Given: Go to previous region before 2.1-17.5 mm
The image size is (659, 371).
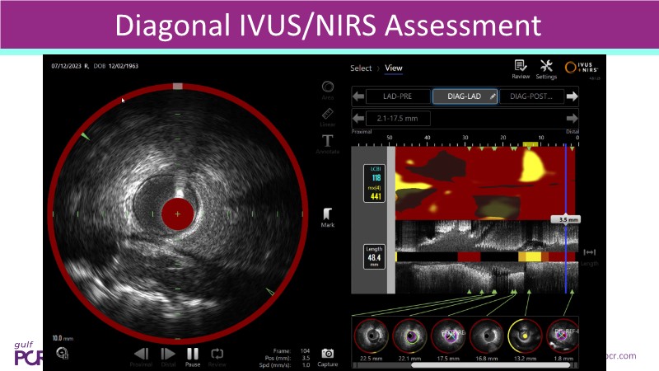Looking at the screenshot, I should click(358, 118).
